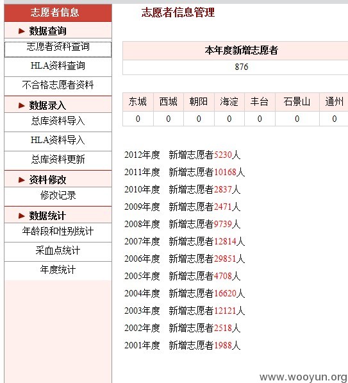Click the 2012年度 year label
348x383 pixels.
(x=142, y=155)
